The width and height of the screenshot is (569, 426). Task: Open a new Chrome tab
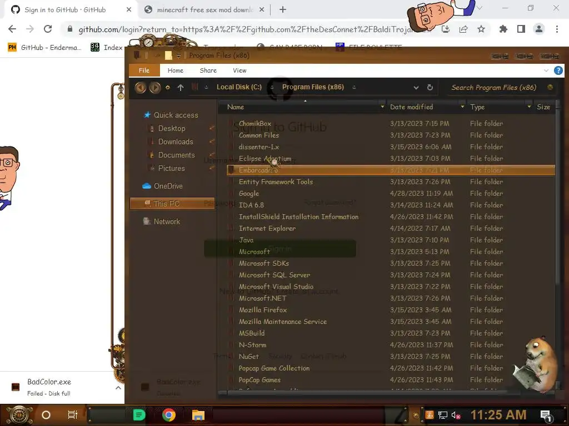283,10
